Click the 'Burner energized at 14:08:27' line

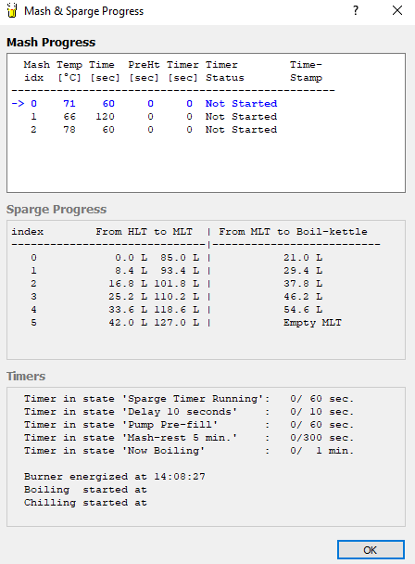[x=115, y=477]
